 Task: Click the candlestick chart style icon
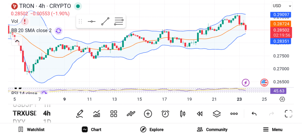pos(183,114)
